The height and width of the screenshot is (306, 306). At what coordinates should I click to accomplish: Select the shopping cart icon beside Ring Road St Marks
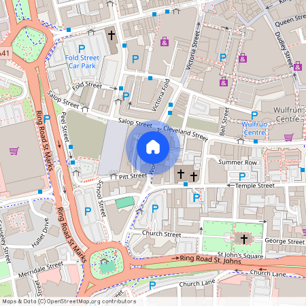(x=14, y=151)
